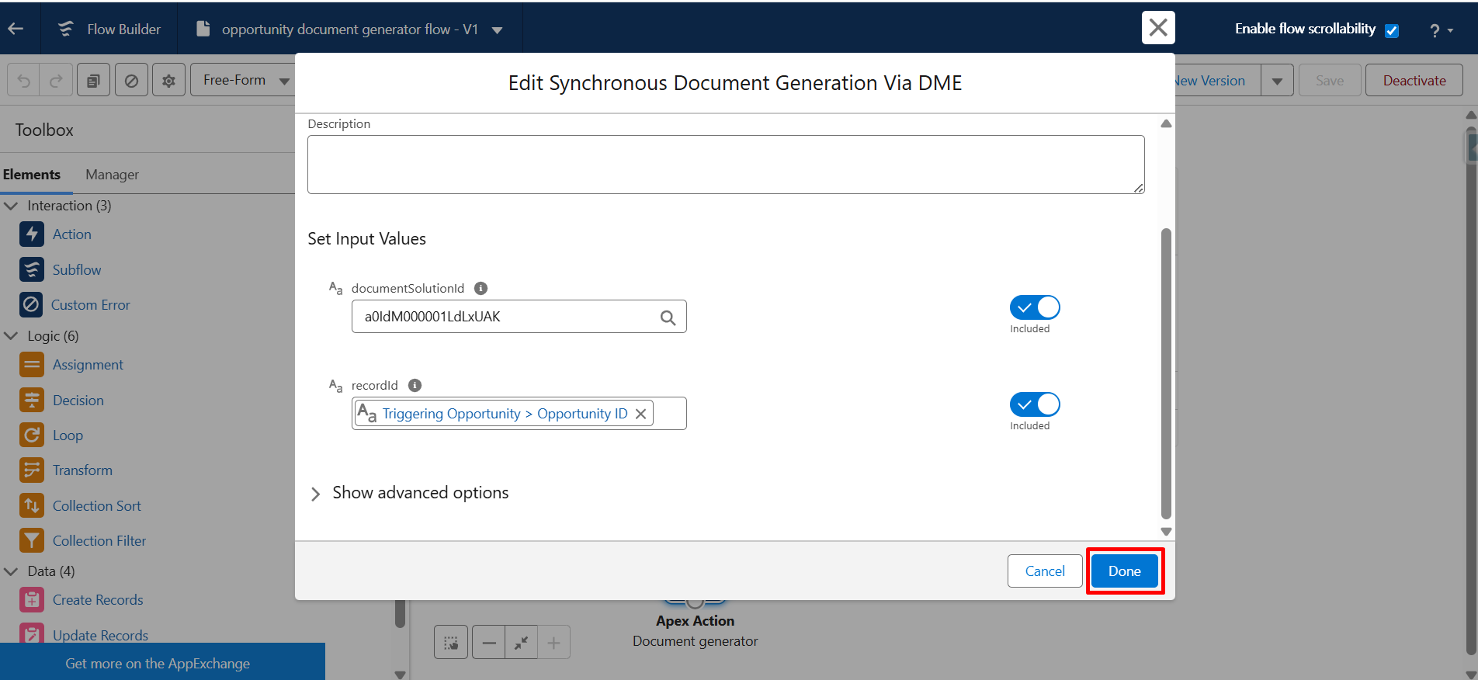This screenshot has height=680, width=1478.
Task: Select the Elements tab
Action: (32, 175)
